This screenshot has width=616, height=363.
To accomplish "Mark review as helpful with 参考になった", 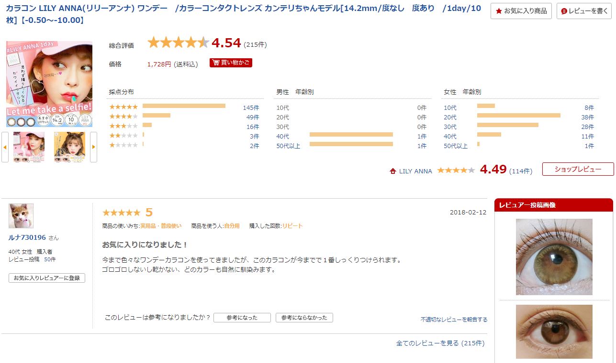I will coord(242,318).
